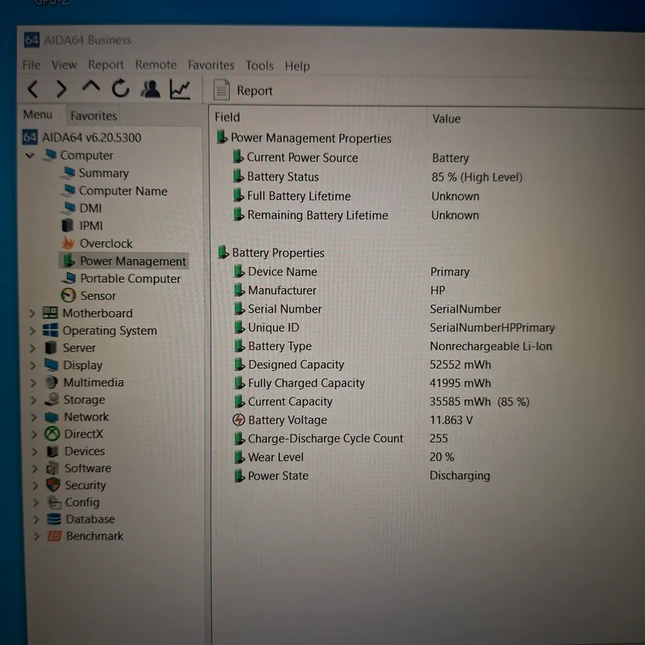645x645 pixels.
Task: Expand the Software node
Action: (x=35, y=468)
